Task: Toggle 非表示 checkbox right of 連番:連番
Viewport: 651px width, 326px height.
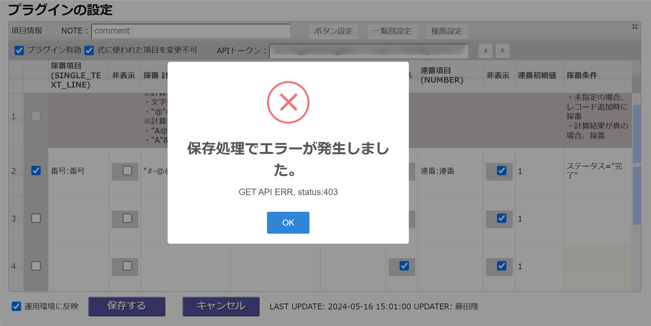Action: 501,171
